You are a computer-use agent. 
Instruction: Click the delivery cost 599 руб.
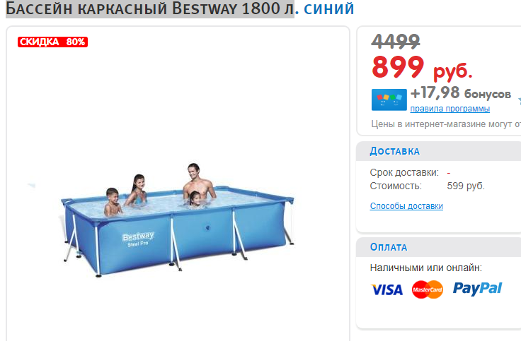click(466, 186)
